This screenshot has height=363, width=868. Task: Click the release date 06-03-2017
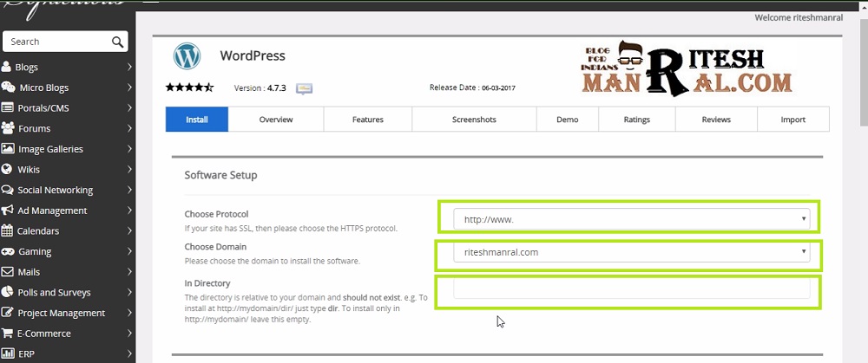click(498, 88)
